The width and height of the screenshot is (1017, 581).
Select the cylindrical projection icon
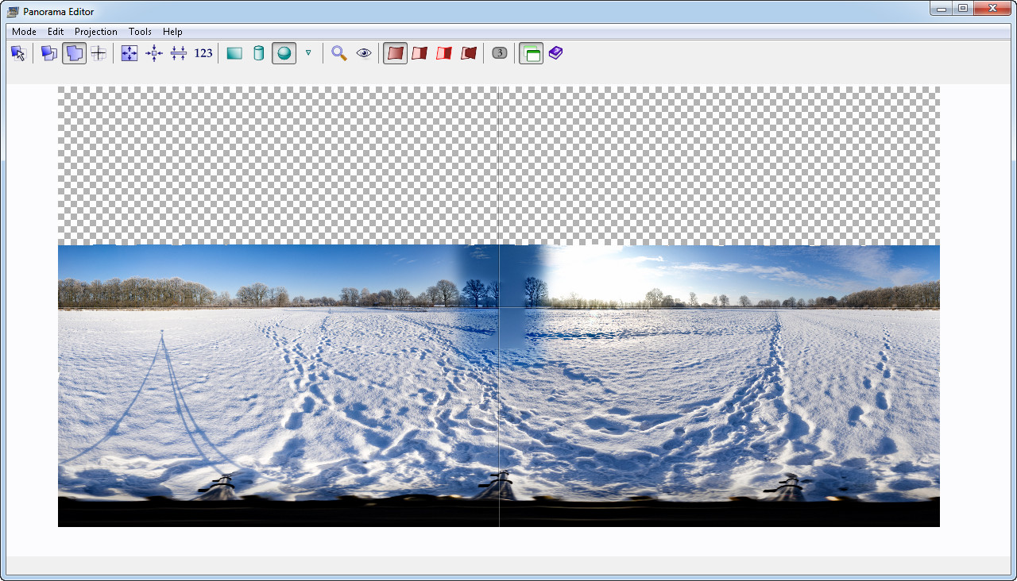[x=258, y=53]
